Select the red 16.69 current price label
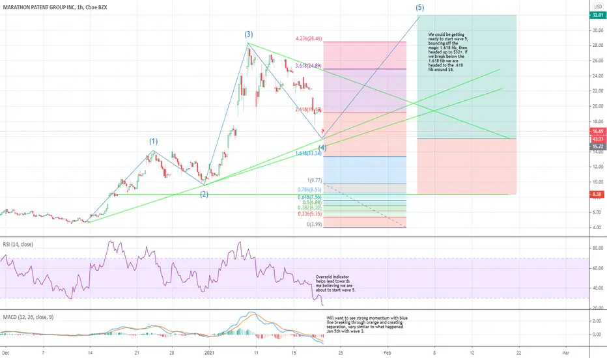The width and height of the screenshot is (607, 358). pos(598,131)
